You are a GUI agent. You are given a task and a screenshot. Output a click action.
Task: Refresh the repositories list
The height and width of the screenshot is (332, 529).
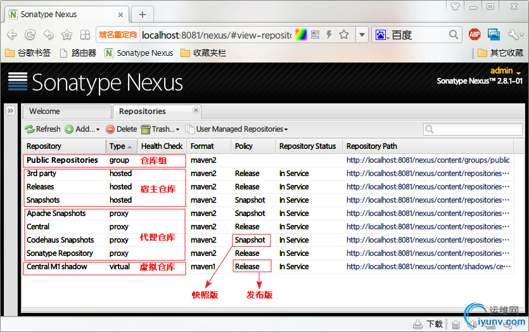point(43,129)
